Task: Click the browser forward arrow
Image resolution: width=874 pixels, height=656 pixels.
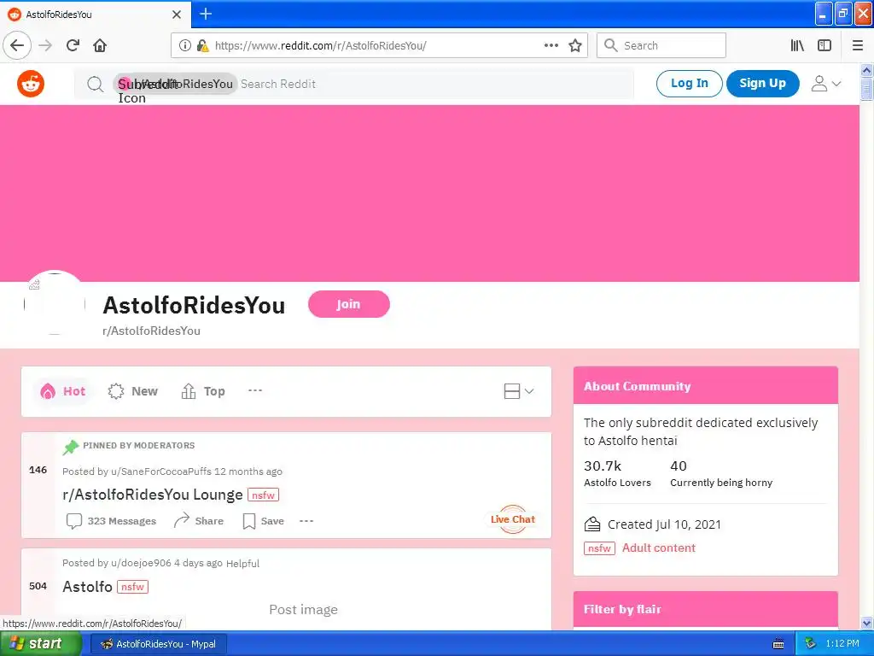Action: pos(46,45)
